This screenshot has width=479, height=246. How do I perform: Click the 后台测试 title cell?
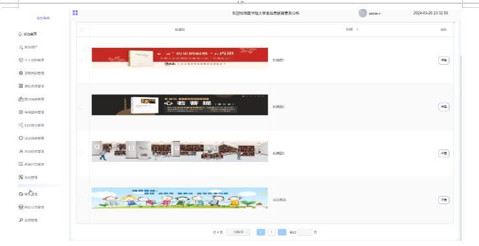(x=279, y=200)
